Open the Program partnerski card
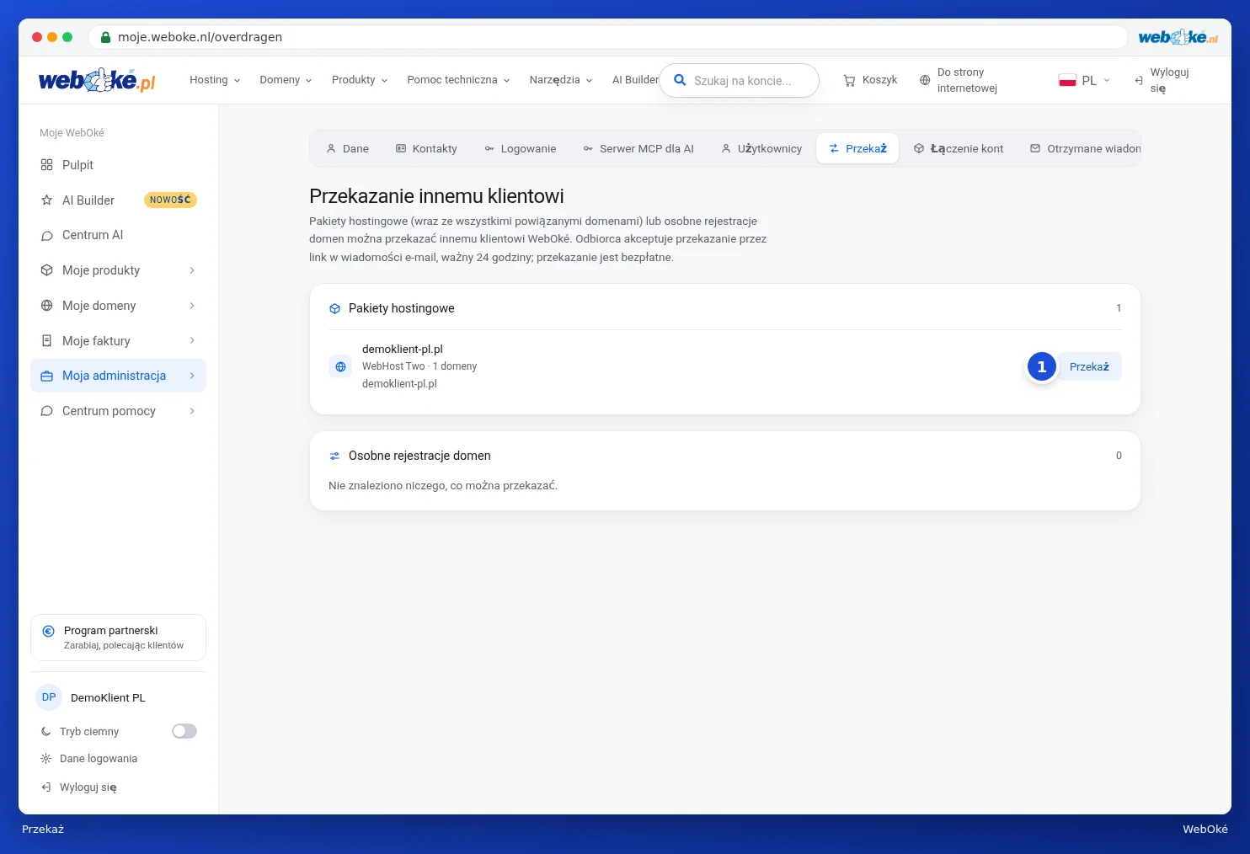 point(118,638)
